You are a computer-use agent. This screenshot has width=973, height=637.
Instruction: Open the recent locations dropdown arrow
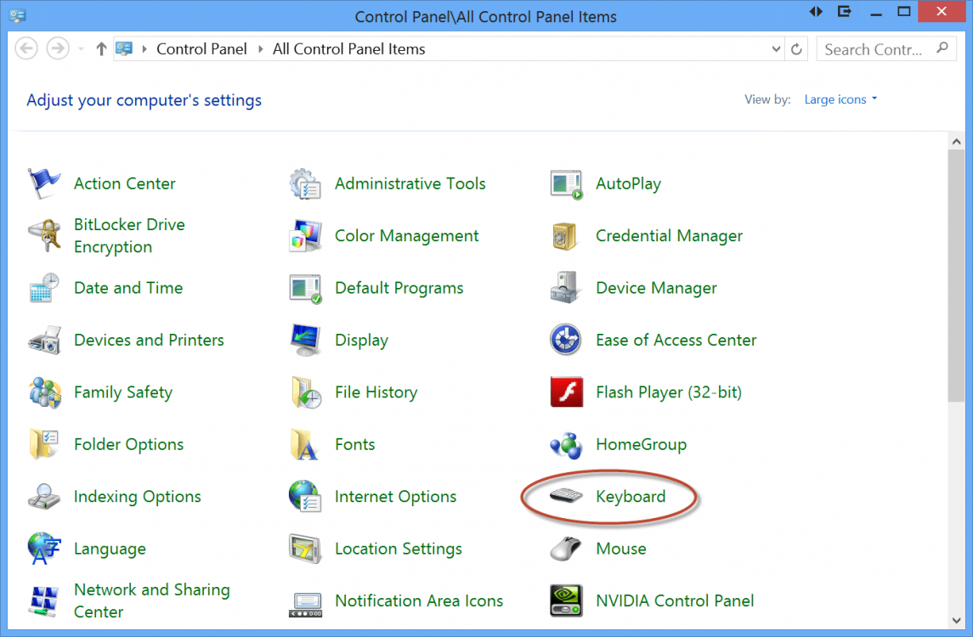tap(81, 49)
